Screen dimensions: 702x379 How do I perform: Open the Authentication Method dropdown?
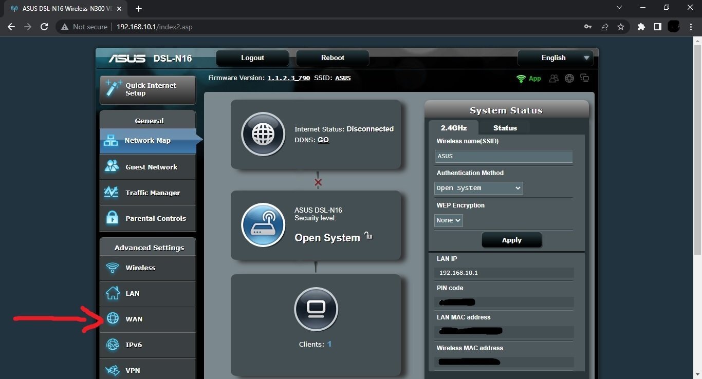point(478,188)
